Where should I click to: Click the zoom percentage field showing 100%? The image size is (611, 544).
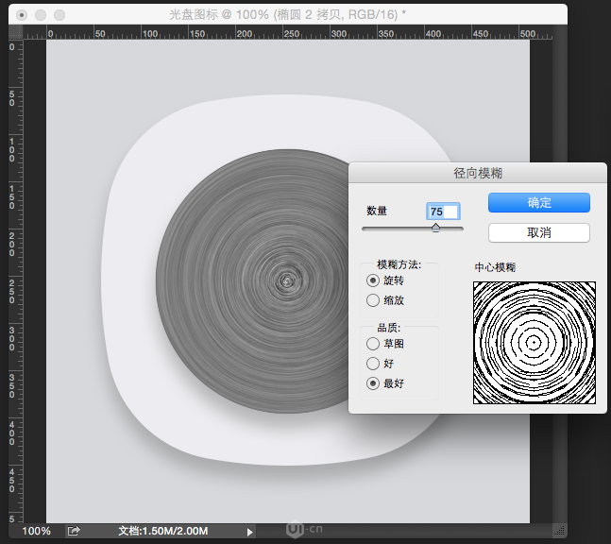point(36,532)
